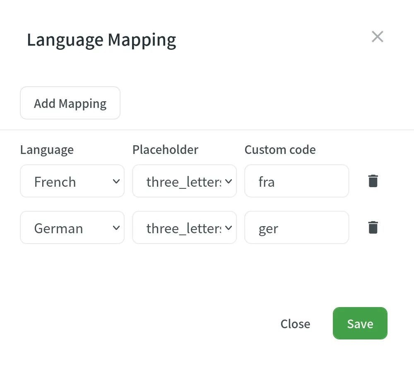
Task: Select the delete icon in the second row
Action: tap(372, 227)
